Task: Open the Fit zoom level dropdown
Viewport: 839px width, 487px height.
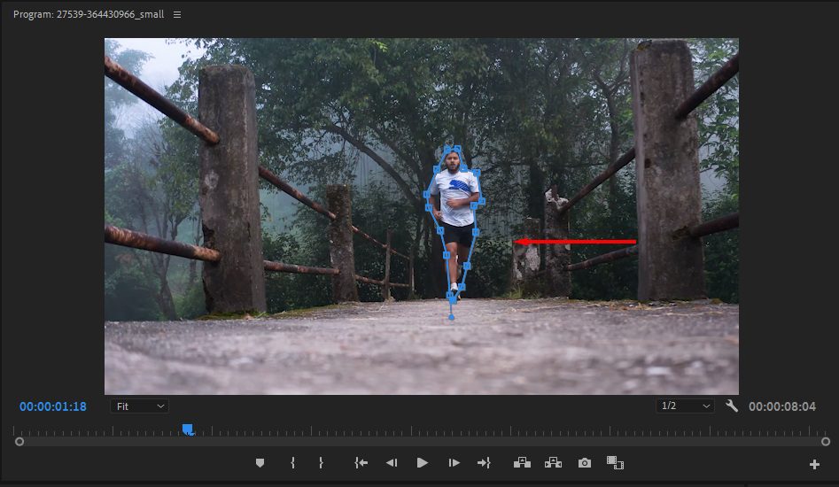Action: (140, 406)
